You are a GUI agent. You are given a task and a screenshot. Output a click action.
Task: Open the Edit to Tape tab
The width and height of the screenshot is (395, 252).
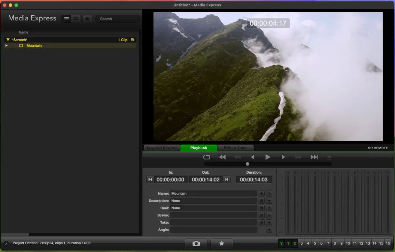(235, 148)
